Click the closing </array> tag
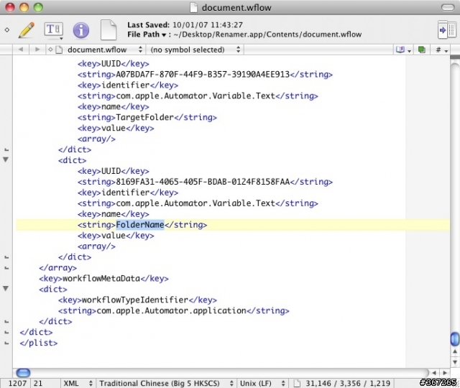460x388 pixels. coord(57,267)
